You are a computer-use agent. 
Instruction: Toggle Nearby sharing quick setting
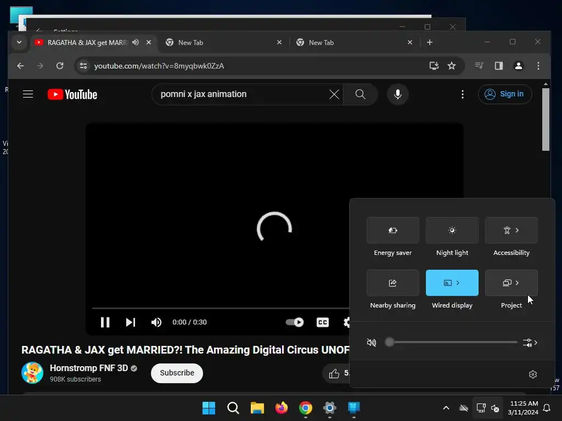(x=393, y=283)
